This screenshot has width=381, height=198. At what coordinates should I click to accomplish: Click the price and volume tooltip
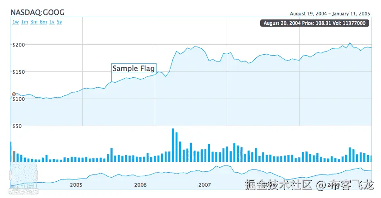pyautogui.click(x=314, y=23)
